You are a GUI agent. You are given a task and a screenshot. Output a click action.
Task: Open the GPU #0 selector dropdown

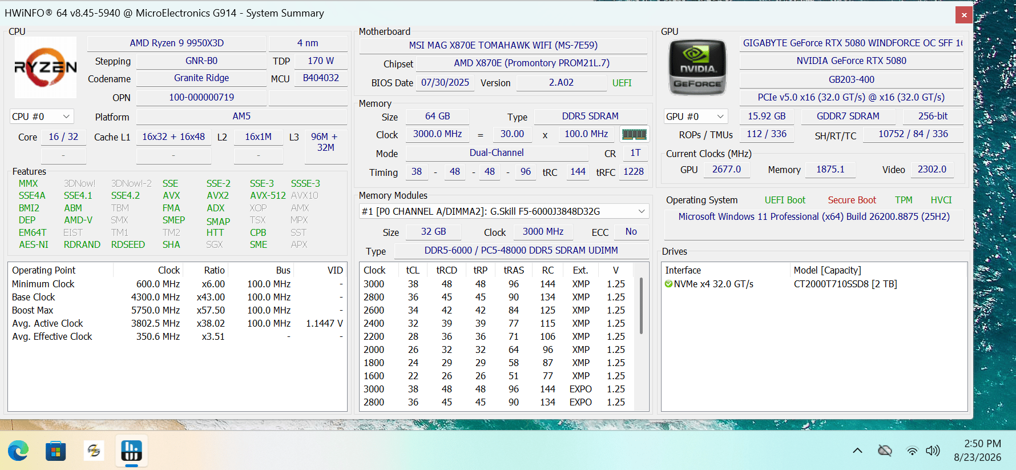pos(696,117)
